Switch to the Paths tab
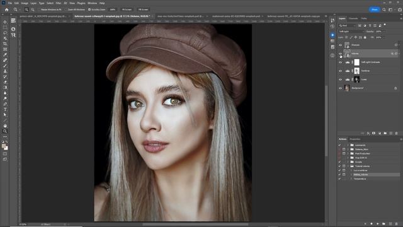 click(364, 18)
